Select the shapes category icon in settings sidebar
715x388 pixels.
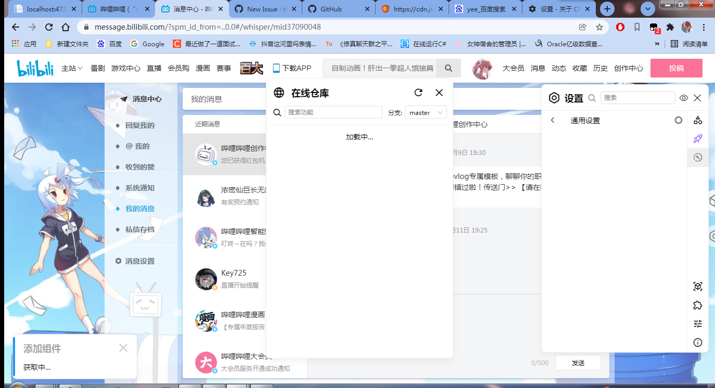698,120
